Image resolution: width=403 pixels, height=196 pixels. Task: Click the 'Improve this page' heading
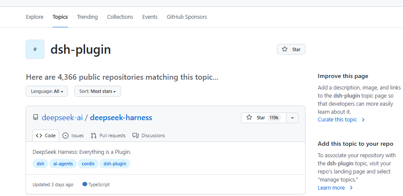pos(343,76)
